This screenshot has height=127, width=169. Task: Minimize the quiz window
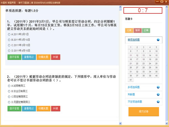pyautogui.click(x=158, y=2)
